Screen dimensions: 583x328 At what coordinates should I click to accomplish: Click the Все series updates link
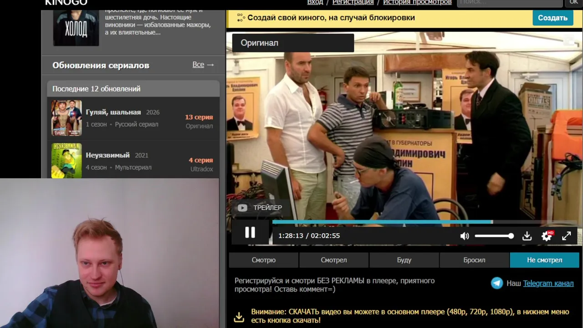(203, 65)
